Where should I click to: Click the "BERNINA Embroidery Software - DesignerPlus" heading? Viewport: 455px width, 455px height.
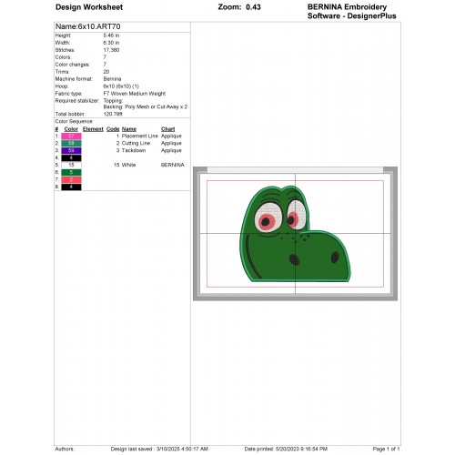click(x=352, y=12)
